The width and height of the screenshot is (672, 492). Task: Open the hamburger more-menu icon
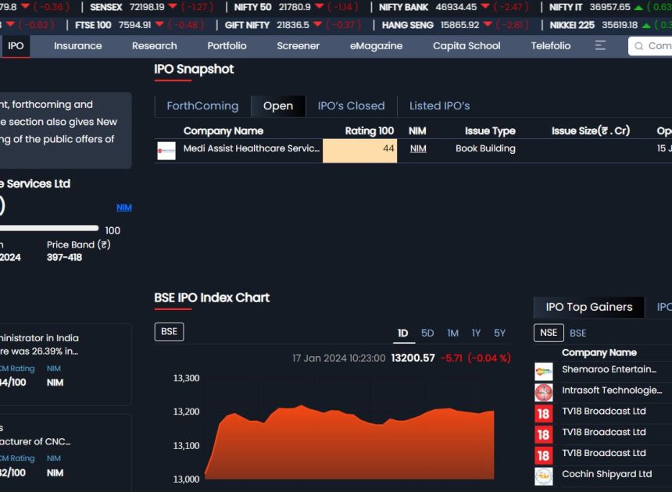(x=600, y=45)
